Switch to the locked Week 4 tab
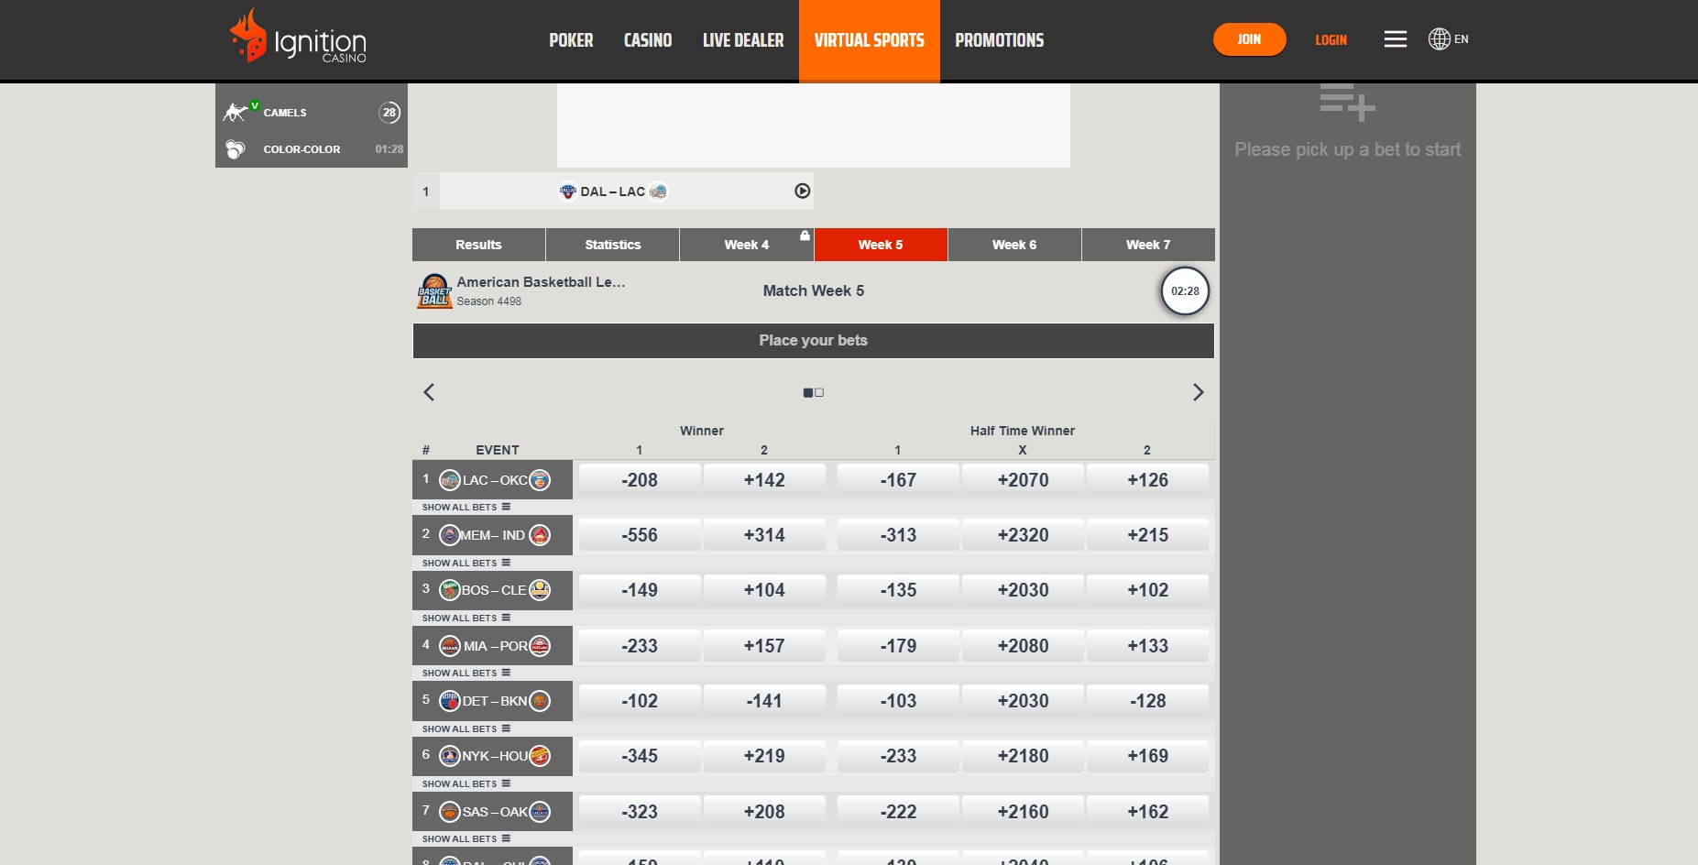1698x865 pixels. 747,245
